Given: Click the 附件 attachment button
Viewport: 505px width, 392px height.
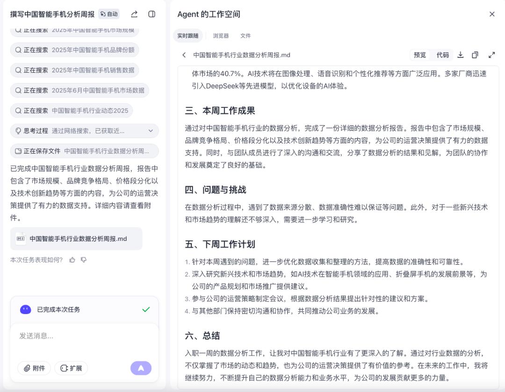Looking at the screenshot, I should (34, 368).
